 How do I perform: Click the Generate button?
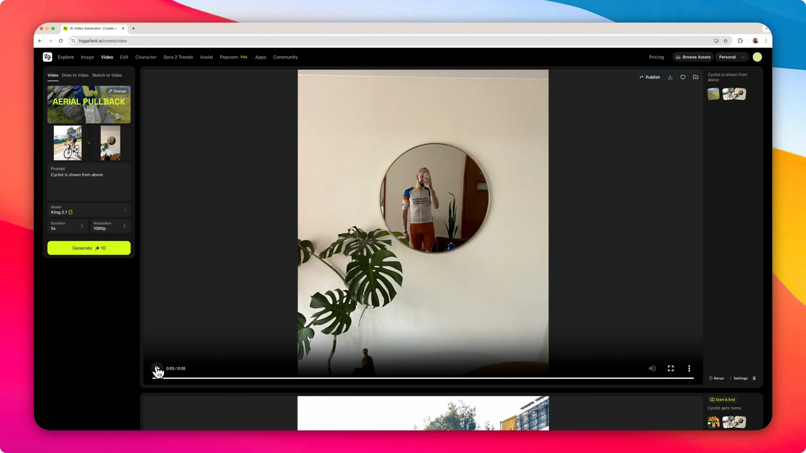pos(89,248)
